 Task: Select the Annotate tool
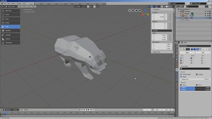(x=11, y=35)
